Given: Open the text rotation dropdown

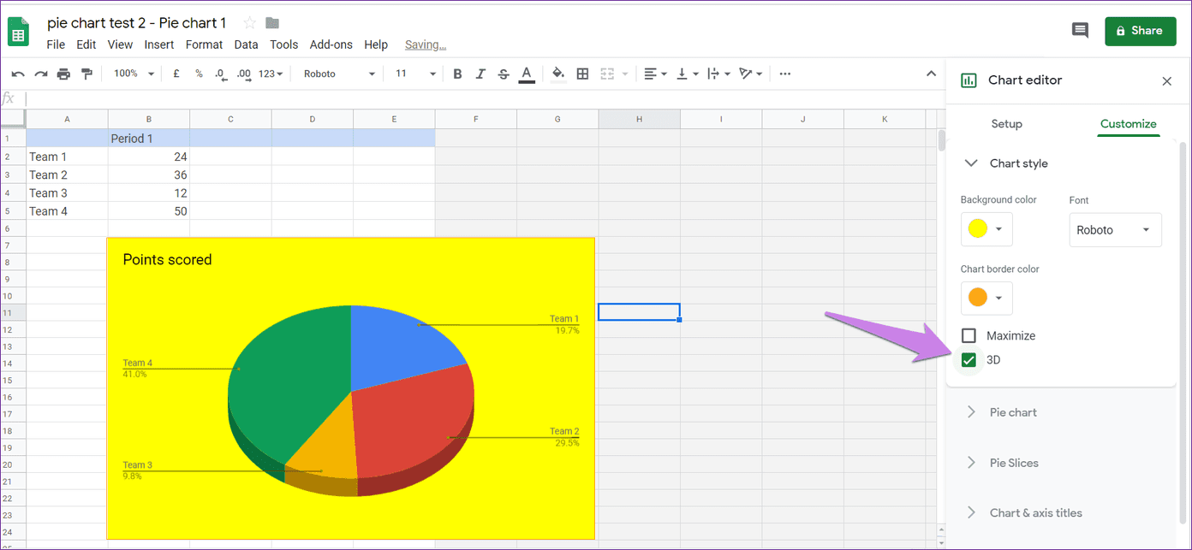Looking at the screenshot, I should point(750,74).
